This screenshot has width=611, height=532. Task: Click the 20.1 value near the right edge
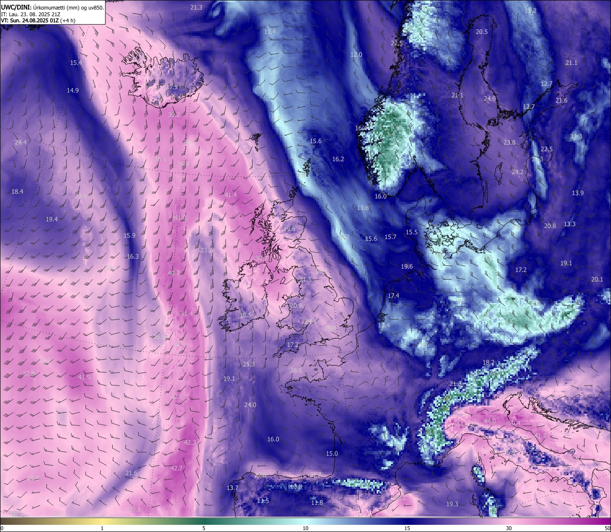tap(597, 279)
